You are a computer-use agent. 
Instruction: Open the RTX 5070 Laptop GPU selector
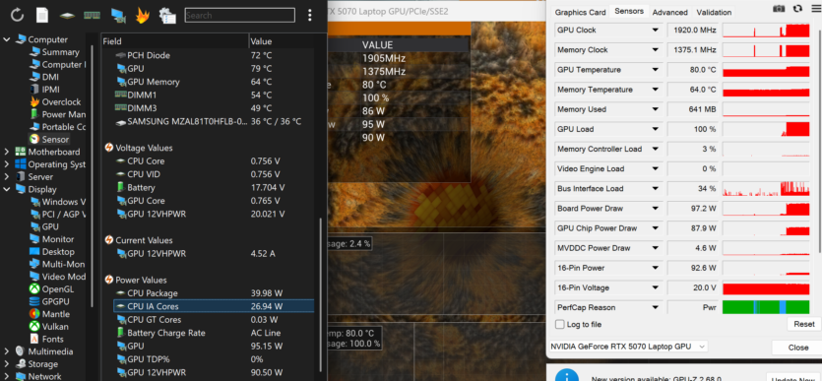[x=627, y=347]
